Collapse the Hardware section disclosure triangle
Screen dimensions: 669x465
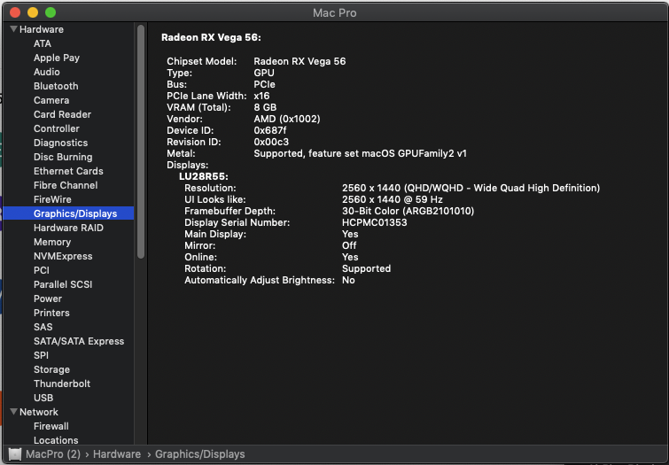(x=13, y=29)
